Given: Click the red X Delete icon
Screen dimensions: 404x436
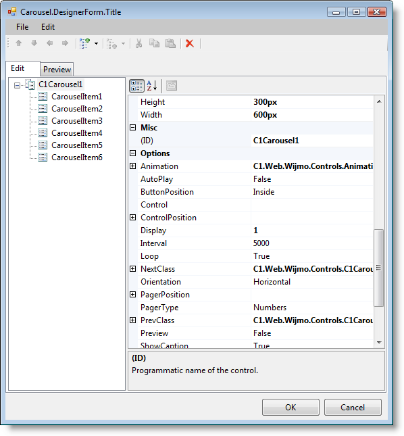Looking at the screenshot, I should point(190,43).
